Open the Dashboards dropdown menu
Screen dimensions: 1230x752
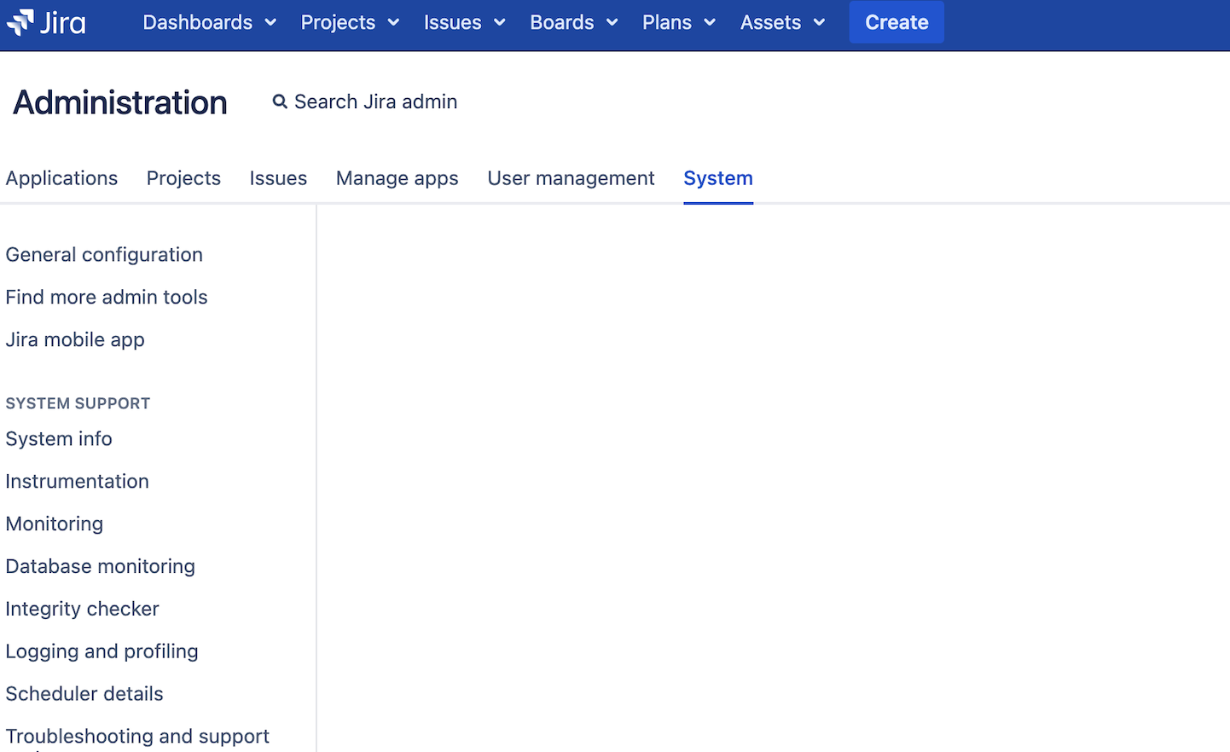coord(210,22)
